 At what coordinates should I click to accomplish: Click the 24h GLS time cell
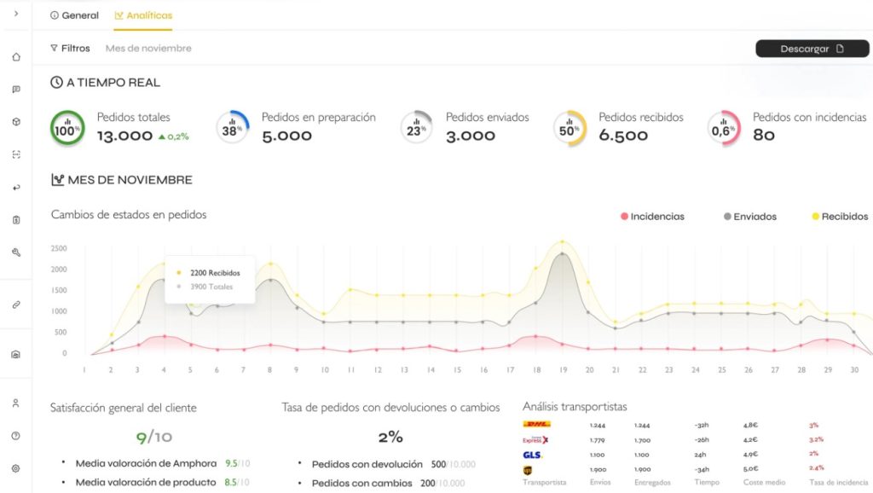[701, 455]
